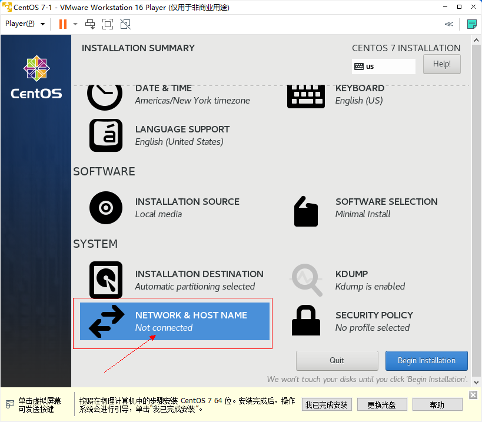Open Installation Source disc icon
The height and width of the screenshot is (422, 482).
tap(106, 208)
